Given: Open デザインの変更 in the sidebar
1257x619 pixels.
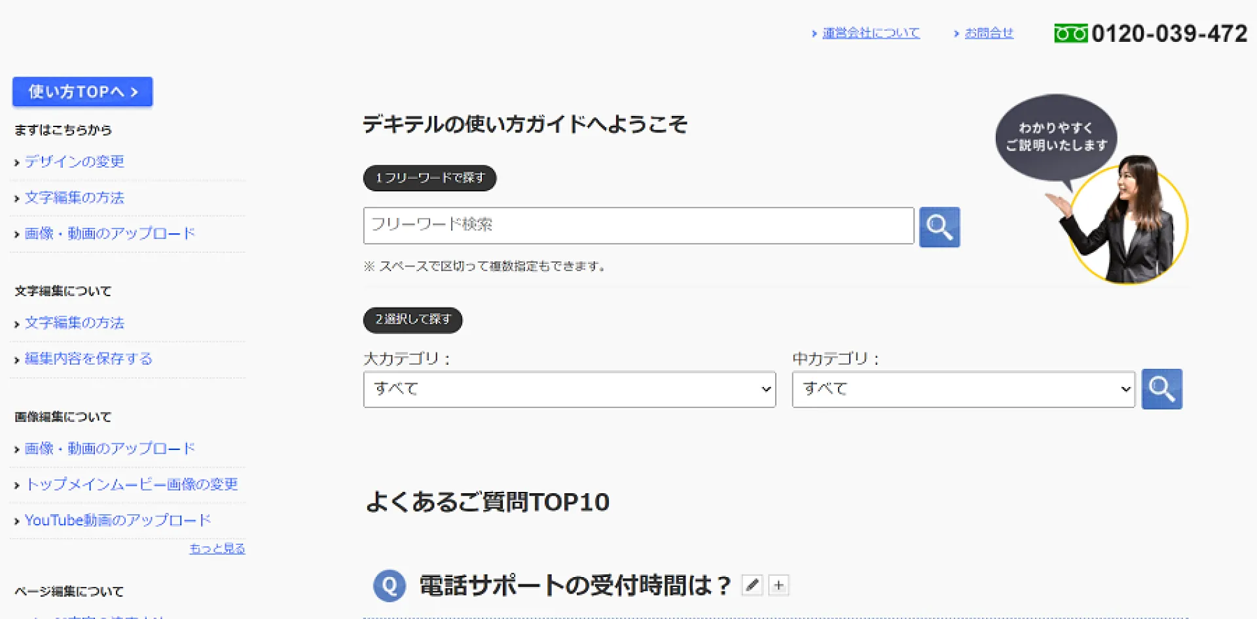Looking at the screenshot, I should click(x=75, y=162).
